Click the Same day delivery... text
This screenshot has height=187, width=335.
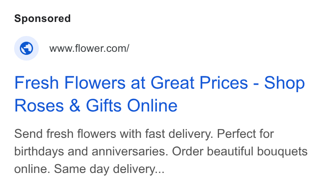109,169
